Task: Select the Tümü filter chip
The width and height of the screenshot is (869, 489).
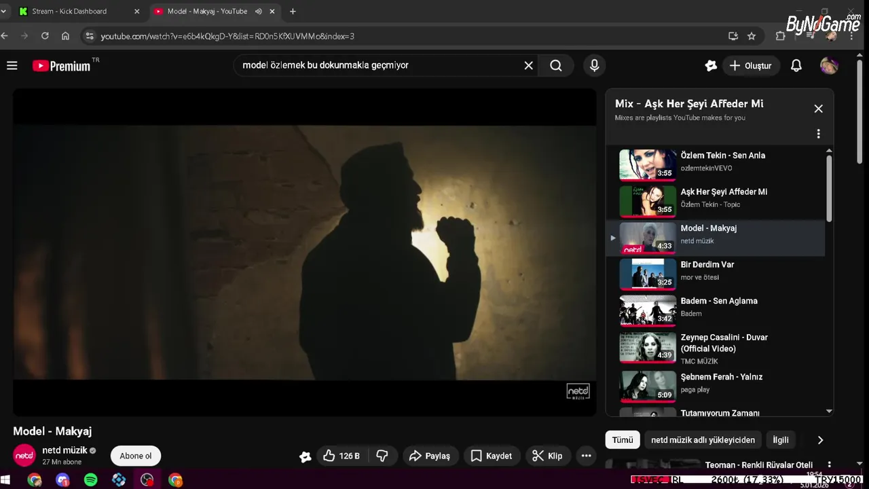Action: click(623, 439)
